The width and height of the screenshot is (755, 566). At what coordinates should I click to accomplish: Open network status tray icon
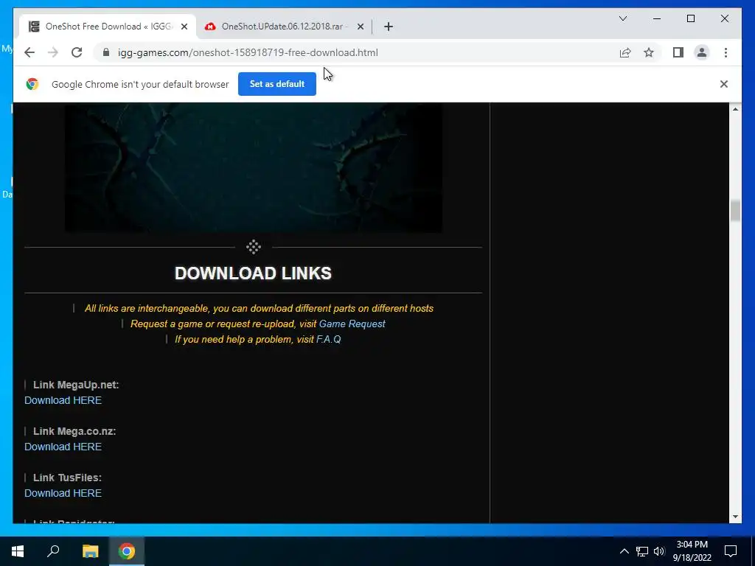click(642, 551)
